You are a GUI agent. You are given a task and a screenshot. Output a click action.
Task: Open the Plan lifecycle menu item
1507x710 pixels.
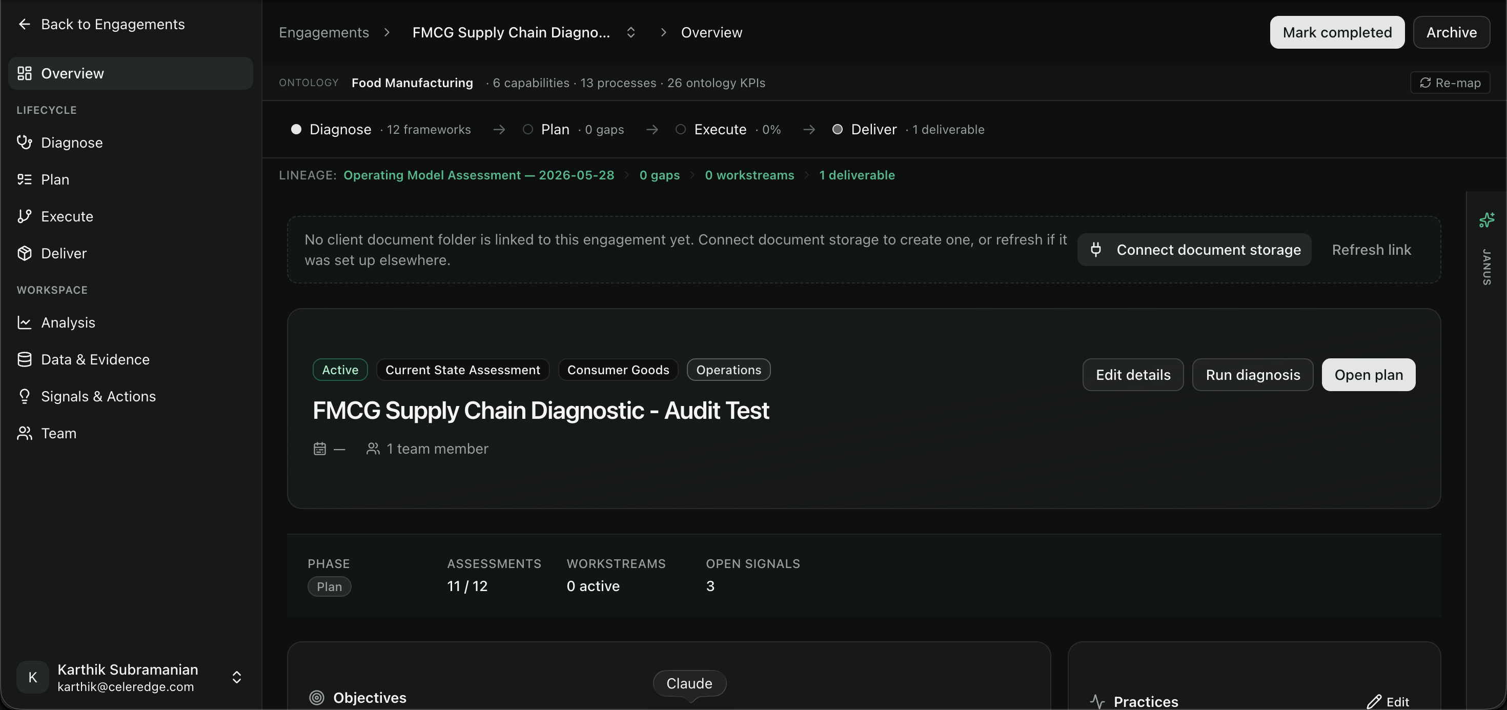pos(131,179)
